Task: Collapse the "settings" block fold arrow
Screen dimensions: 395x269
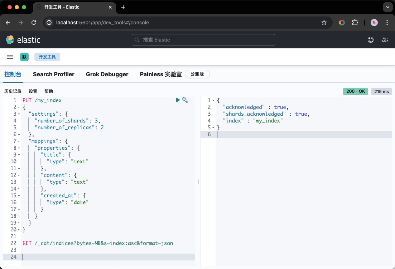Action: point(19,114)
